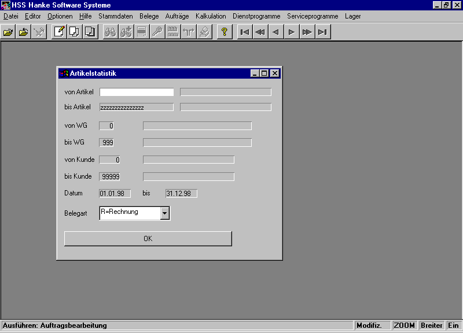Viewport: 463px width, 333px height.
Task: Click the von Artikel input field
Action: point(137,92)
